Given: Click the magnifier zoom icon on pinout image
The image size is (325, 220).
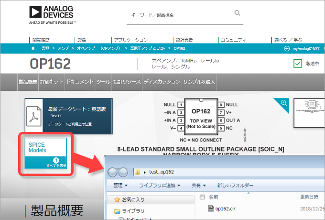Looking at the screenshot, I should 283,103.
